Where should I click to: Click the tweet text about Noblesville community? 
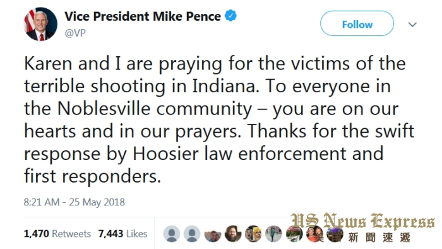(219, 120)
